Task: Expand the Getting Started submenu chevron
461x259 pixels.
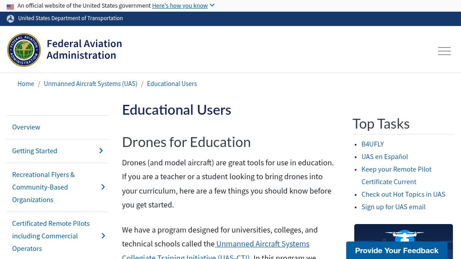Action: click(101, 151)
